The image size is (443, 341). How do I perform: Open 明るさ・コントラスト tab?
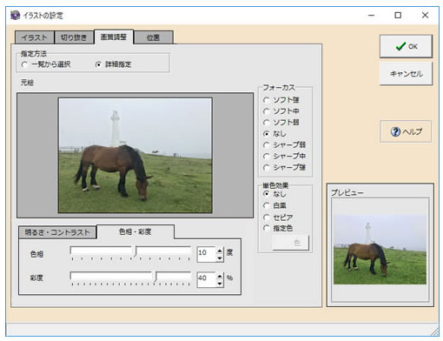tap(57, 232)
